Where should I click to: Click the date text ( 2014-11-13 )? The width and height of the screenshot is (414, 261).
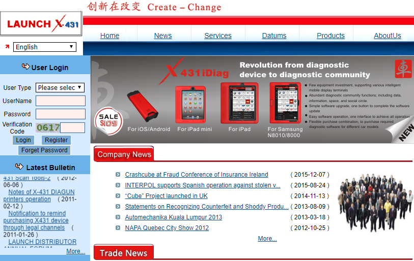tap(310, 195)
